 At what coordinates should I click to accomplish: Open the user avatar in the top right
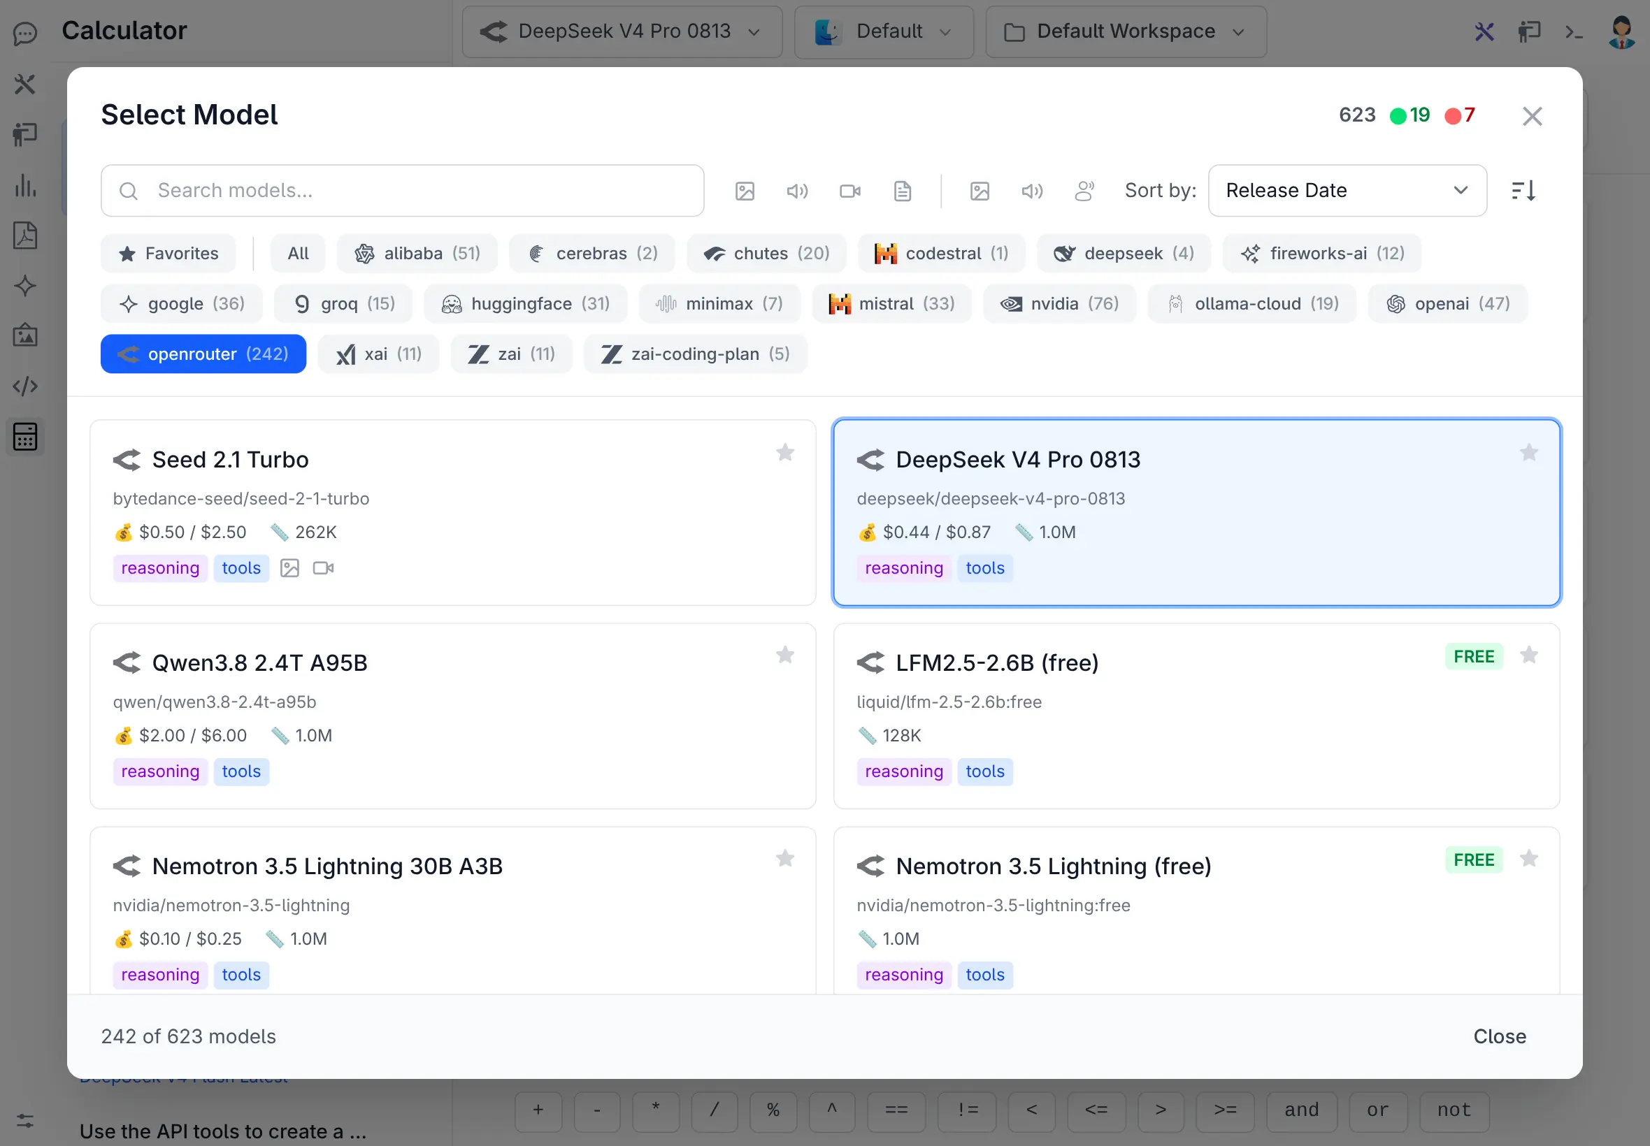click(x=1621, y=31)
